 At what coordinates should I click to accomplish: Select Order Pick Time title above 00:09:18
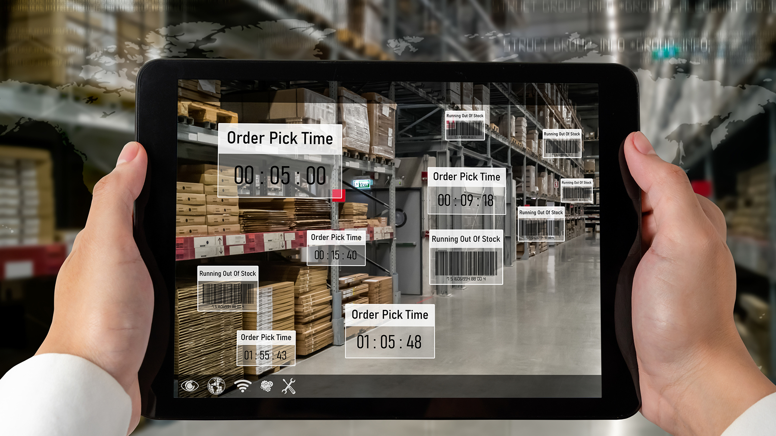pyautogui.click(x=466, y=177)
